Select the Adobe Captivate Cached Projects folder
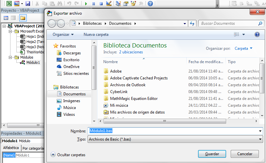Screen dimensions: 266x163 [x=139, y=78]
